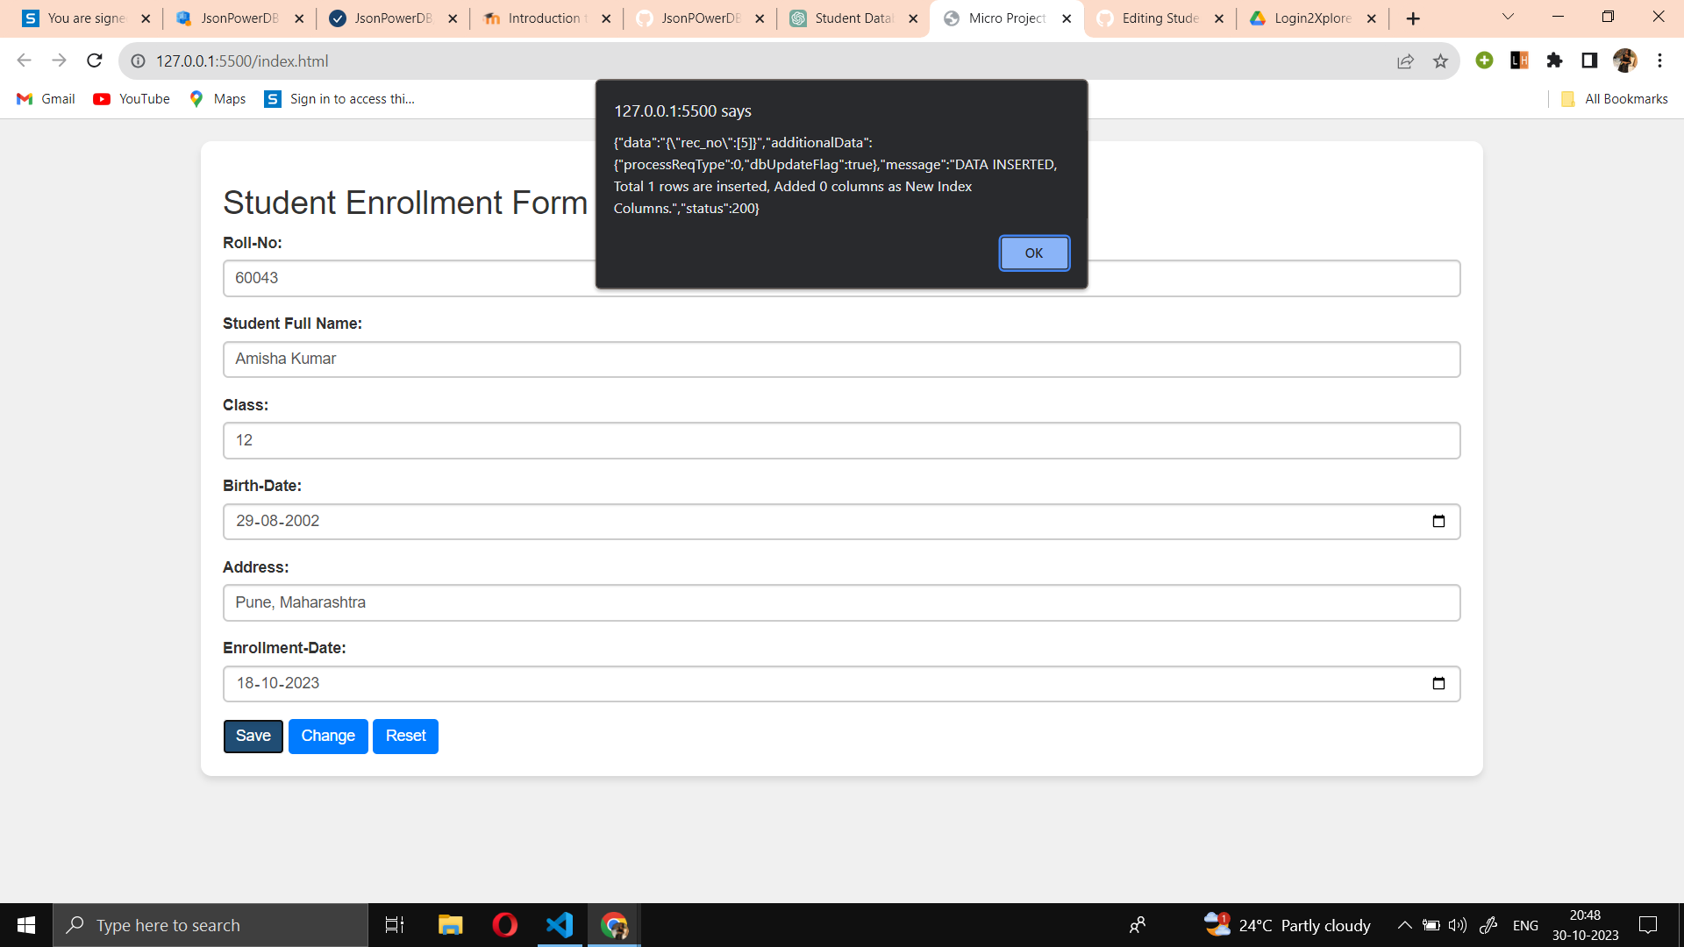Open Chrome's three-dot menu

pyautogui.click(x=1659, y=61)
